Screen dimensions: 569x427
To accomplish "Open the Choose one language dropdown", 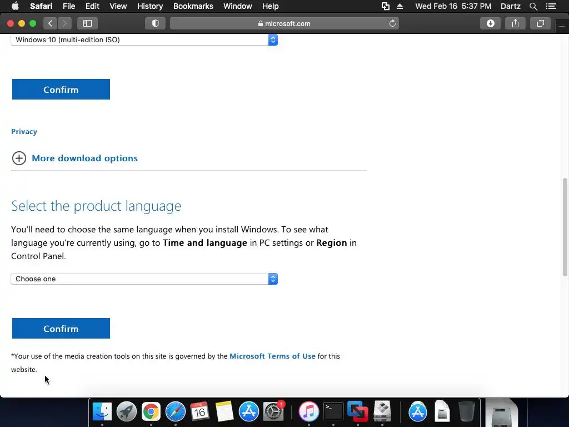I will pos(144,279).
